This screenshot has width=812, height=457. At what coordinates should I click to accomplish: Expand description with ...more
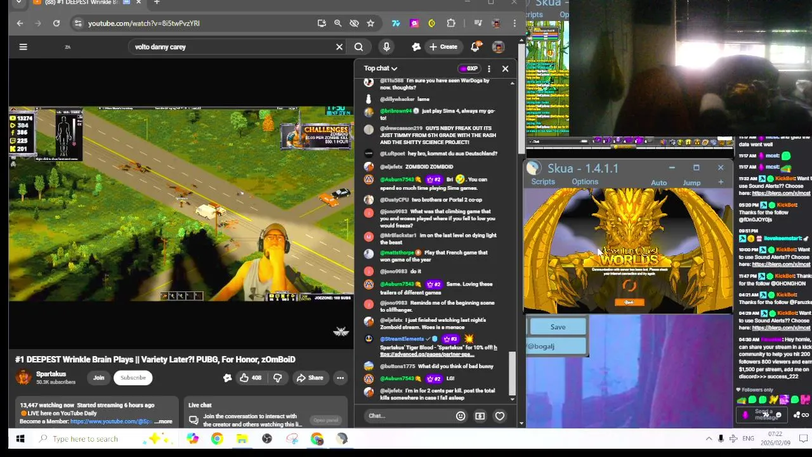point(162,421)
